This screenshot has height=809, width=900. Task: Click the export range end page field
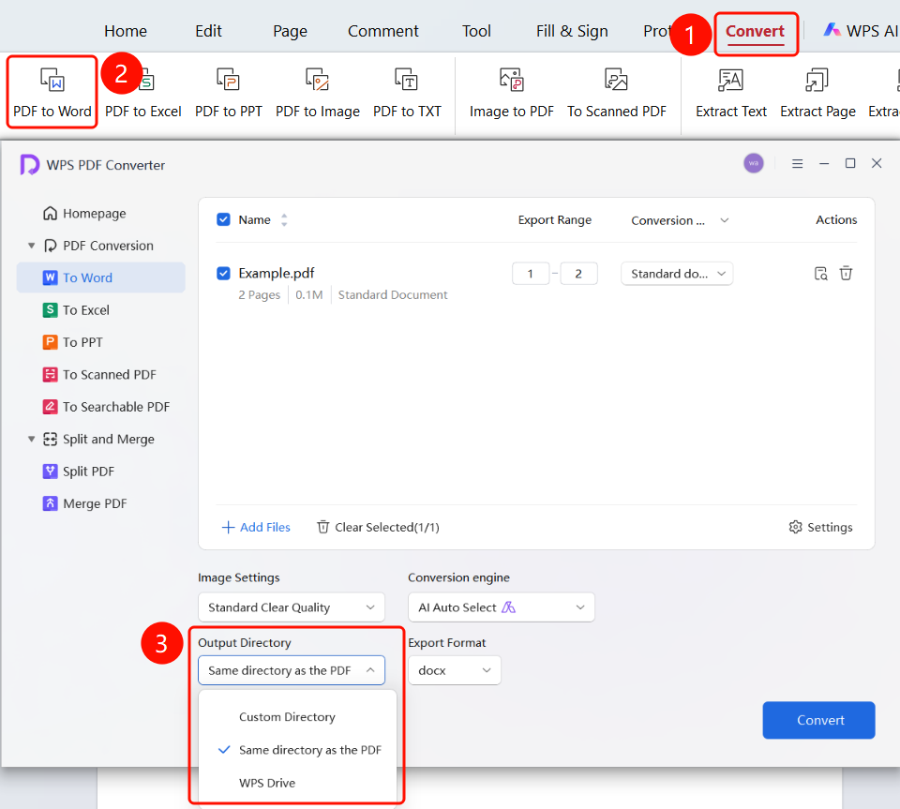[578, 274]
